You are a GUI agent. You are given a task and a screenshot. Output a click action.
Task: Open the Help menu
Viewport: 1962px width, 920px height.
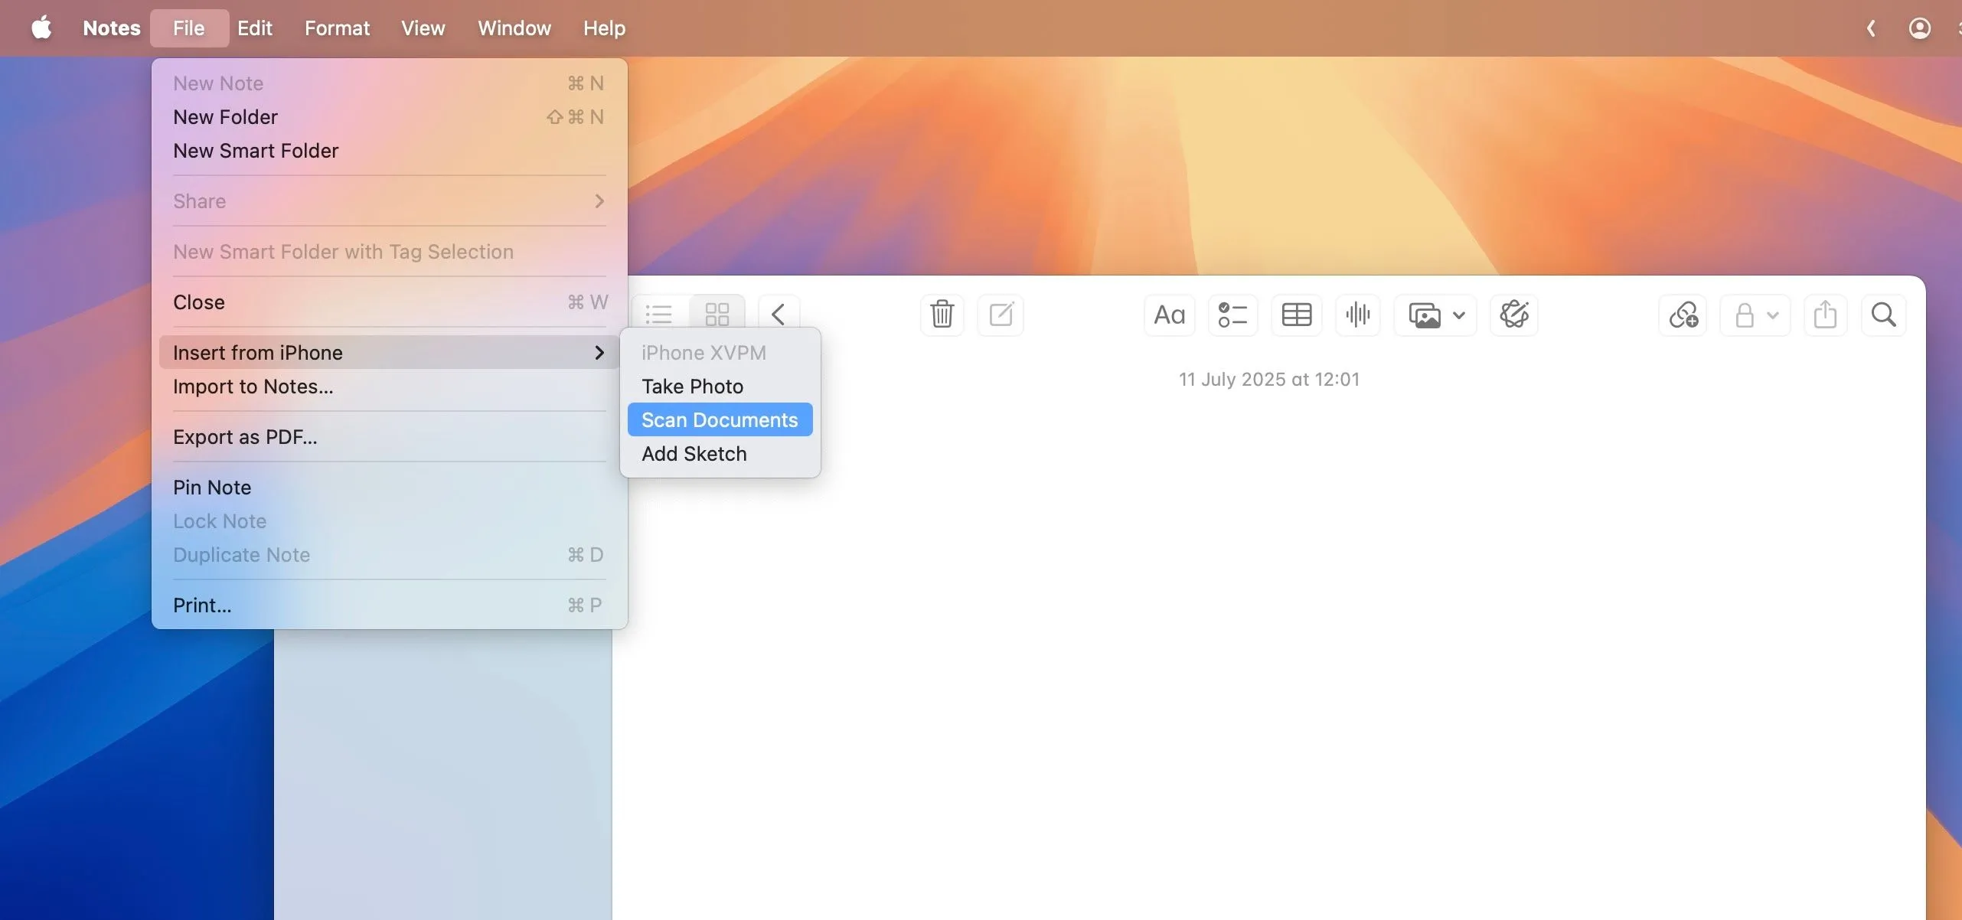click(604, 28)
